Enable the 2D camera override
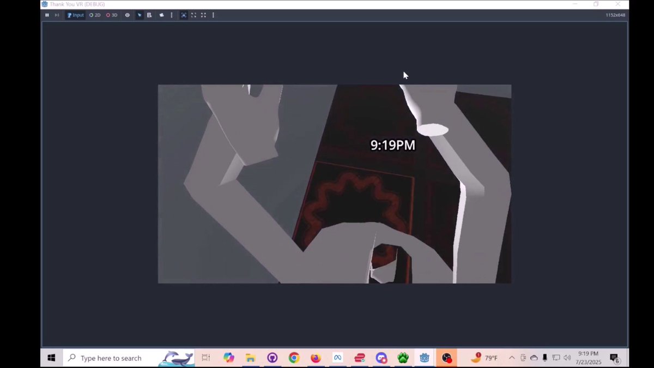Screen dimensions: 654x368 [x=95, y=15]
